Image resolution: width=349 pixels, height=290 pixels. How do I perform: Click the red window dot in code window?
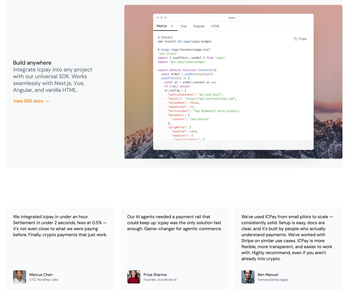point(158,18)
